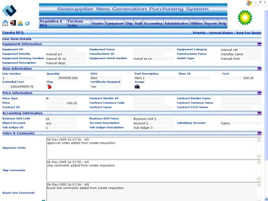
Task: Click the Quantity value 9999999.000
Action: pyautogui.click(x=68, y=78)
